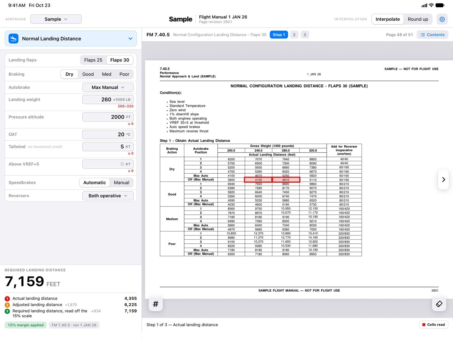Choose Interpolate mode
Screen dimensions: 453x340
[x=388, y=19]
